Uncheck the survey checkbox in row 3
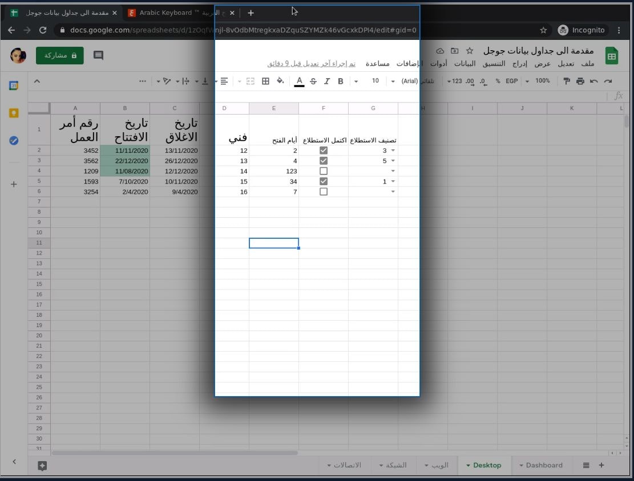The height and width of the screenshot is (481, 634). coord(324,161)
